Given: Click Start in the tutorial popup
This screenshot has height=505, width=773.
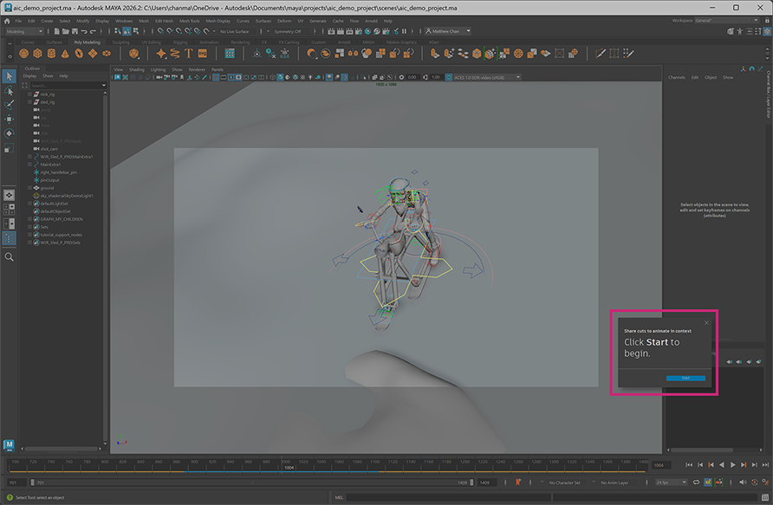Looking at the screenshot, I should tap(685, 378).
